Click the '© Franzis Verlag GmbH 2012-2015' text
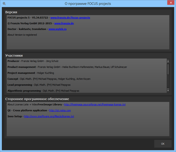 [30, 23]
